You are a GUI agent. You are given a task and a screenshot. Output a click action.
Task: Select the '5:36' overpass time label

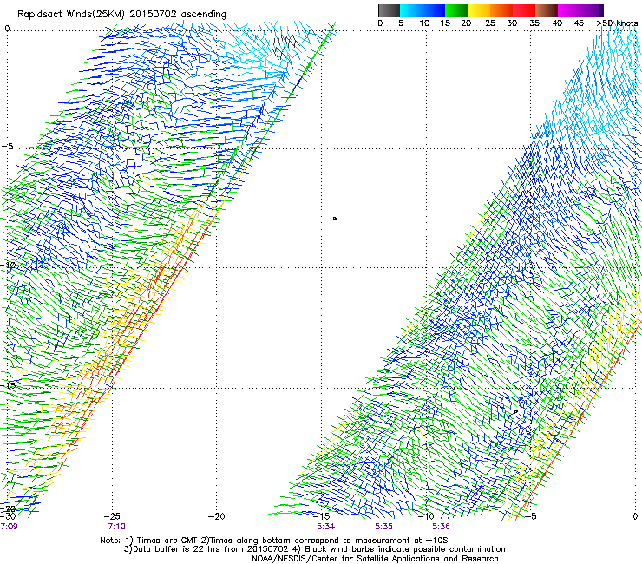(x=441, y=527)
